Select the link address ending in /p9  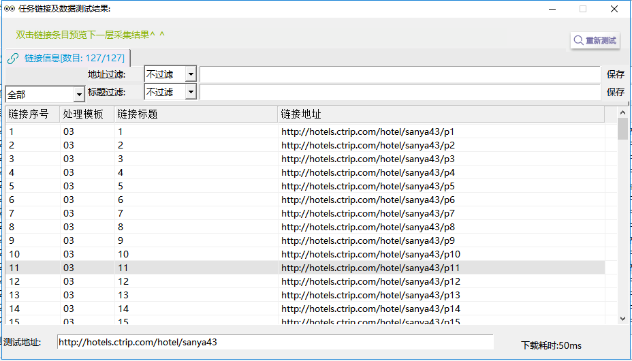tap(368, 241)
